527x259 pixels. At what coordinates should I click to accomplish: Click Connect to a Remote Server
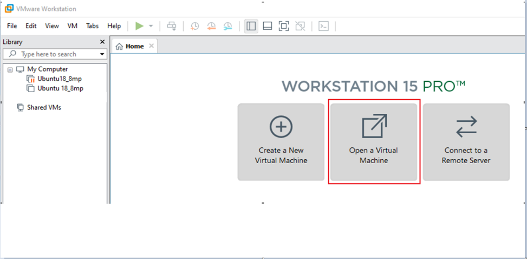466,142
